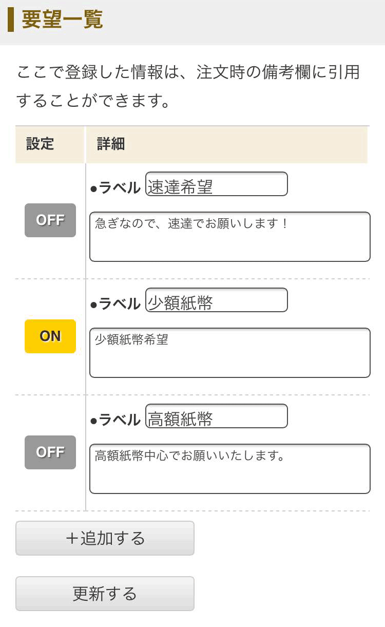This screenshot has height=627, width=385.
Task: Click the 要望一覧 page heading
Action: 62,20
